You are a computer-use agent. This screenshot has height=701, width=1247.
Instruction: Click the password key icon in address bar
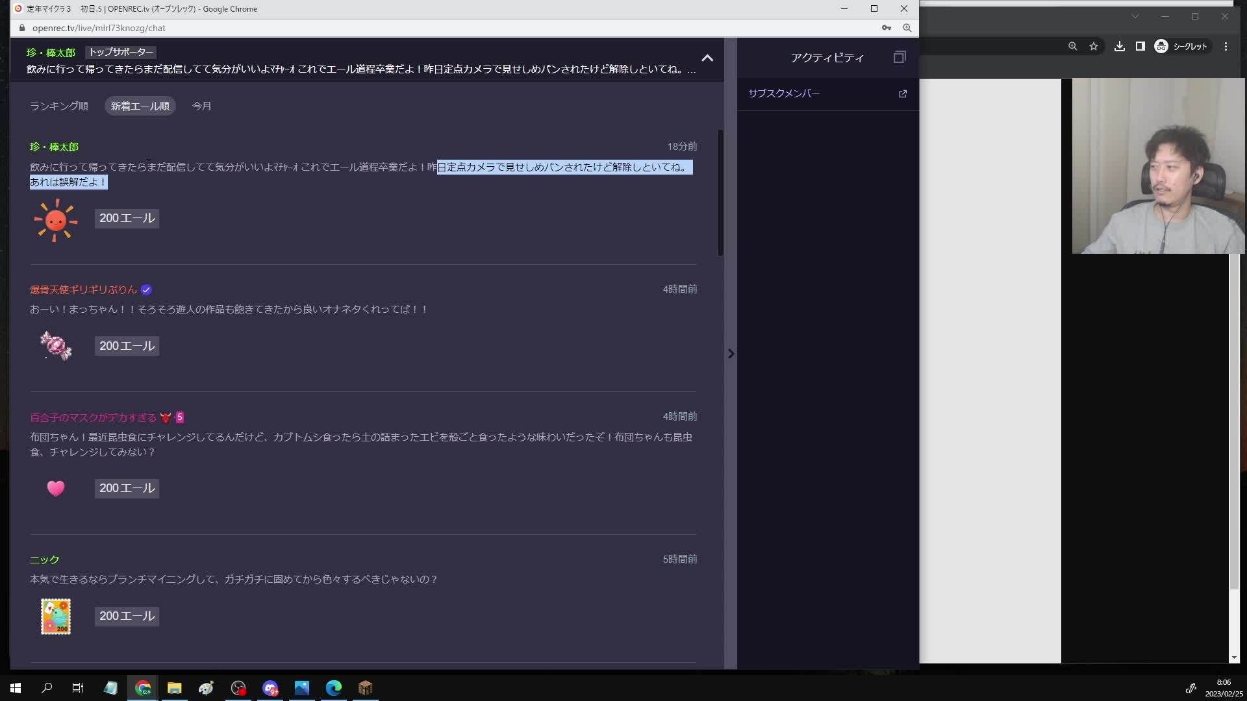click(887, 28)
